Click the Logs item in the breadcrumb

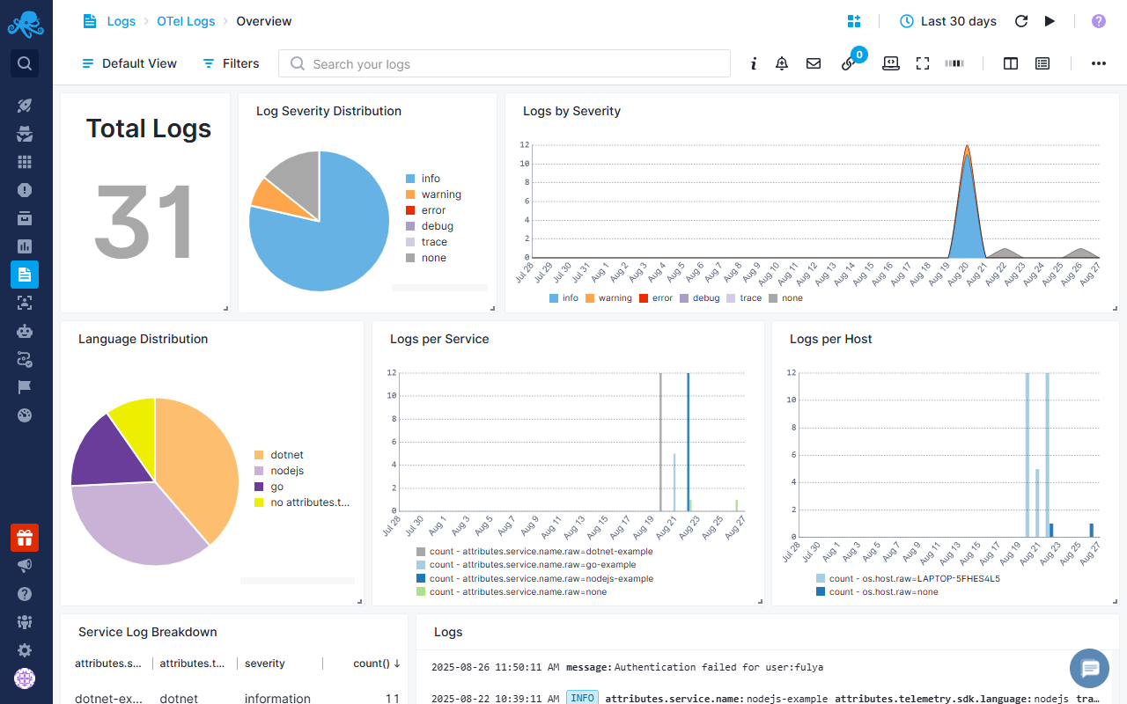pos(122,21)
